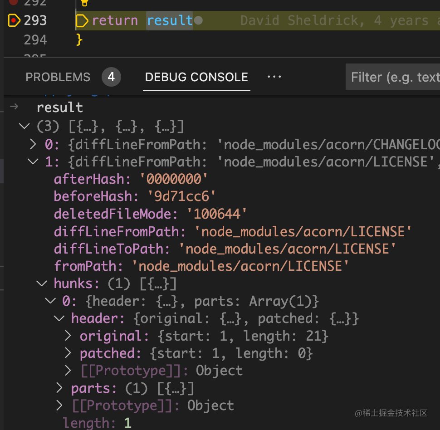Expand the [[Prototype]] Object under header

click(68, 371)
